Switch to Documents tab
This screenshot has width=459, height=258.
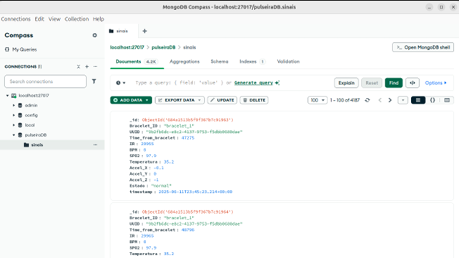[x=137, y=61]
